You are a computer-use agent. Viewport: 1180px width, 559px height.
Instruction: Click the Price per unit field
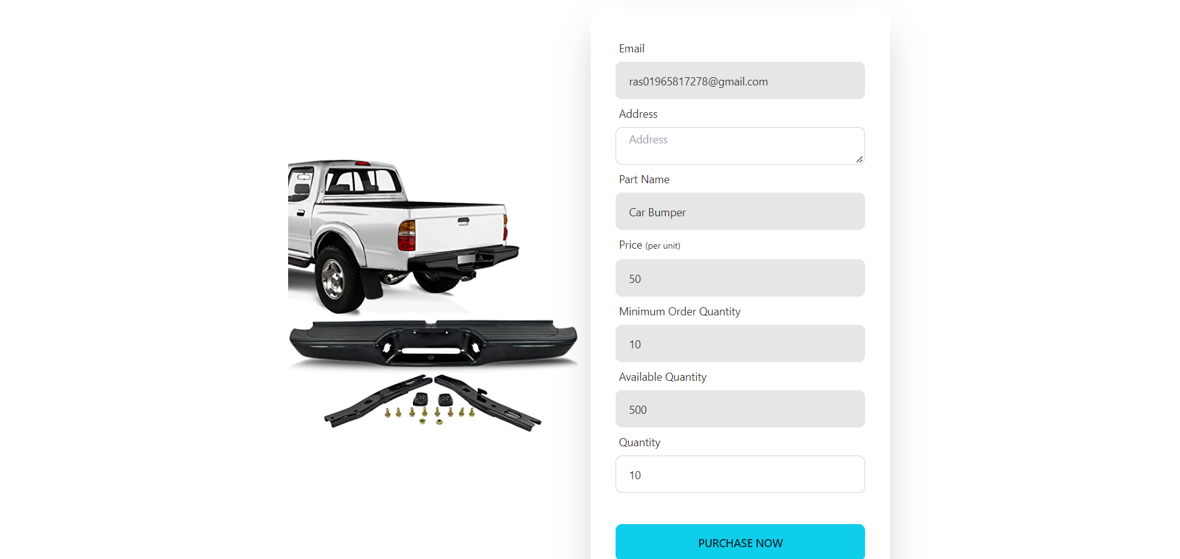click(740, 278)
